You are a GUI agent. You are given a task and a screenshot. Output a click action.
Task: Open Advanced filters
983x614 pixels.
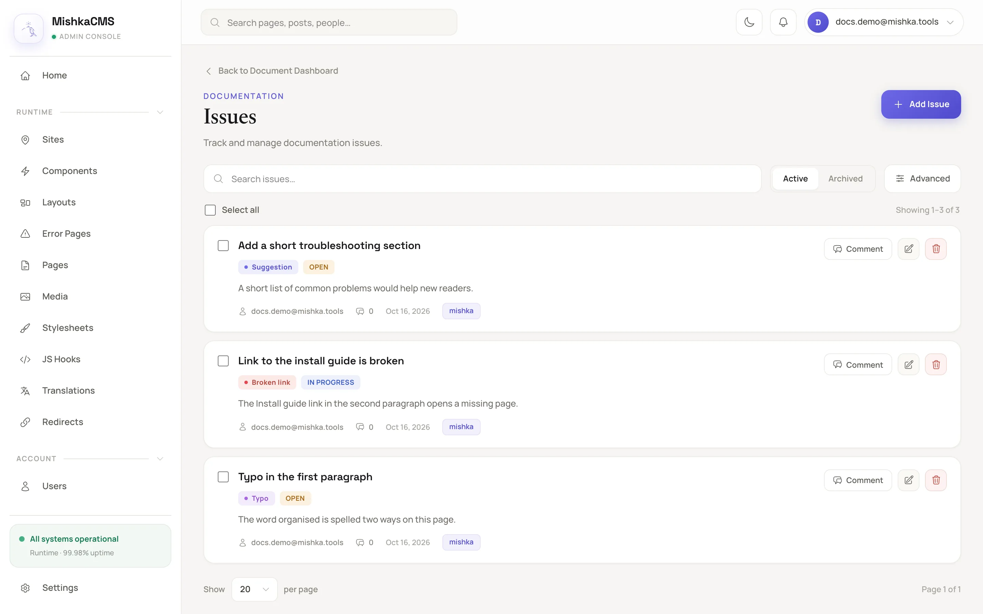click(922, 179)
